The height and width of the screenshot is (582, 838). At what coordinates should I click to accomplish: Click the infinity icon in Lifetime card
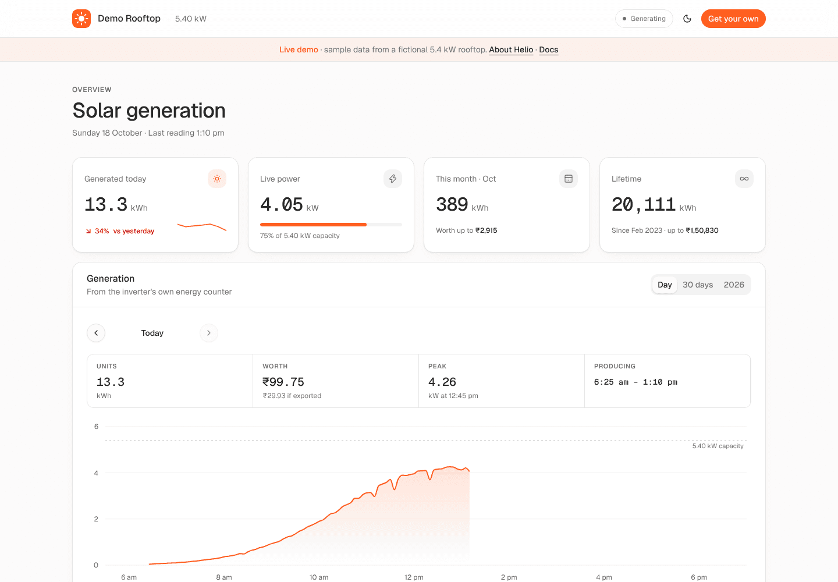[x=744, y=179]
